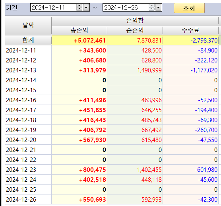Select the 2024-12-13 date row
221x206 pixels.
coord(28,70)
